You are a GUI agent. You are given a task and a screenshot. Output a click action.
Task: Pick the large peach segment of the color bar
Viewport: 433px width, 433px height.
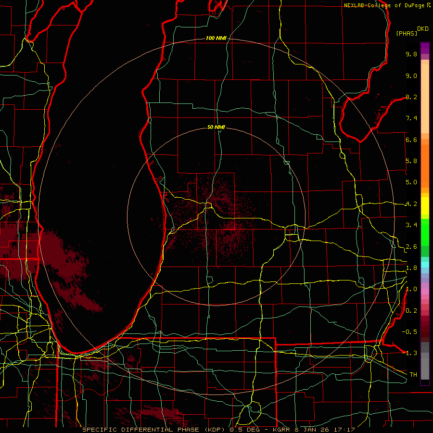(425, 99)
